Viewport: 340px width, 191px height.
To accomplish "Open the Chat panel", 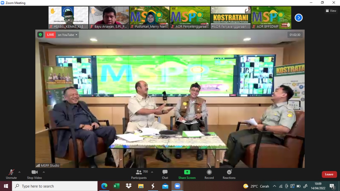I will (165, 174).
